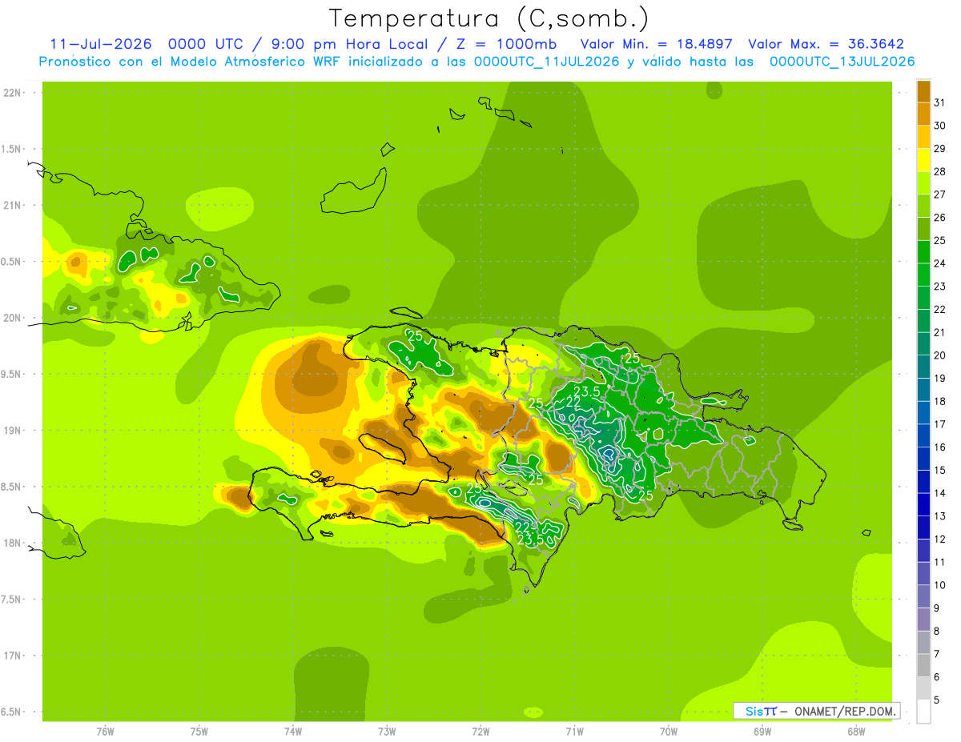961x742 pixels.
Task: Click the "19N" latitude axis label
Action: click(13, 431)
